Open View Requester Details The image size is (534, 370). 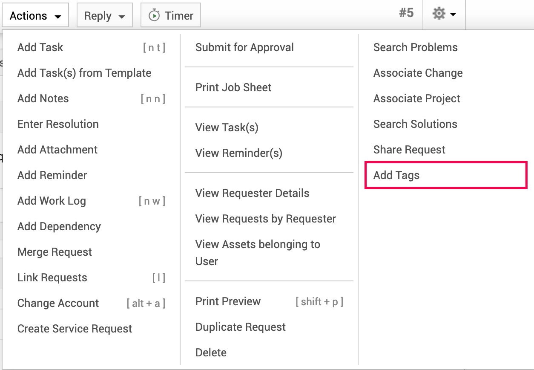coord(252,193)
